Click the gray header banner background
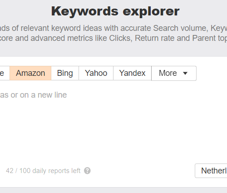This screenshot has width=227, height=193. click(113, 50)
